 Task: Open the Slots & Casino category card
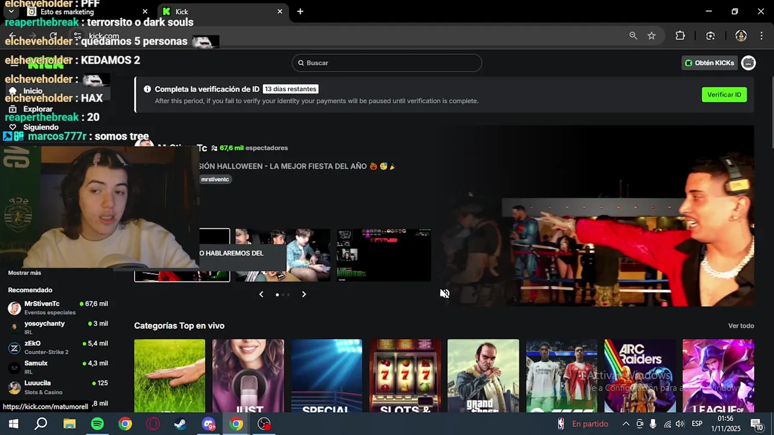click(x=405, y=376)
